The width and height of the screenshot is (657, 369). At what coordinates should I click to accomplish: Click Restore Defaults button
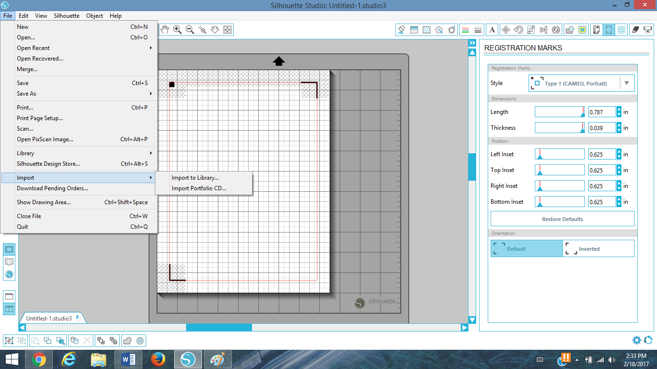coord(563,219)
